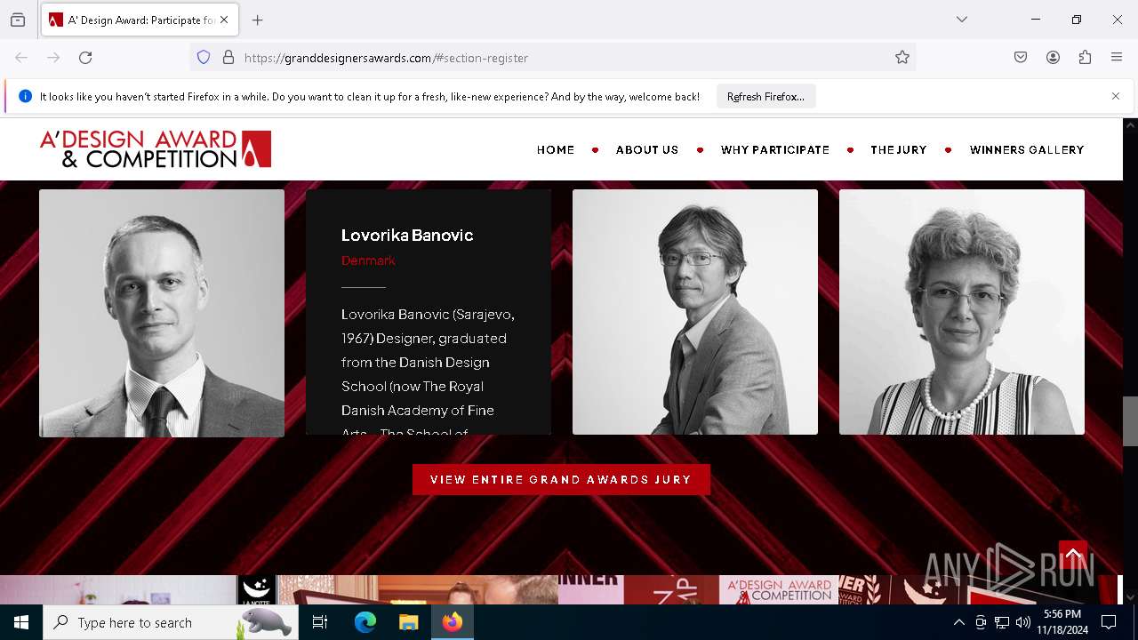Click the scrollbar up arrow
The image size is (1138, 640).
[x=1130, y=125]
